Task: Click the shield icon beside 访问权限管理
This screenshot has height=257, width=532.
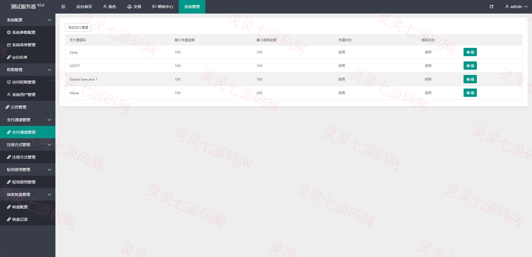Action: [x=9, y=82]
